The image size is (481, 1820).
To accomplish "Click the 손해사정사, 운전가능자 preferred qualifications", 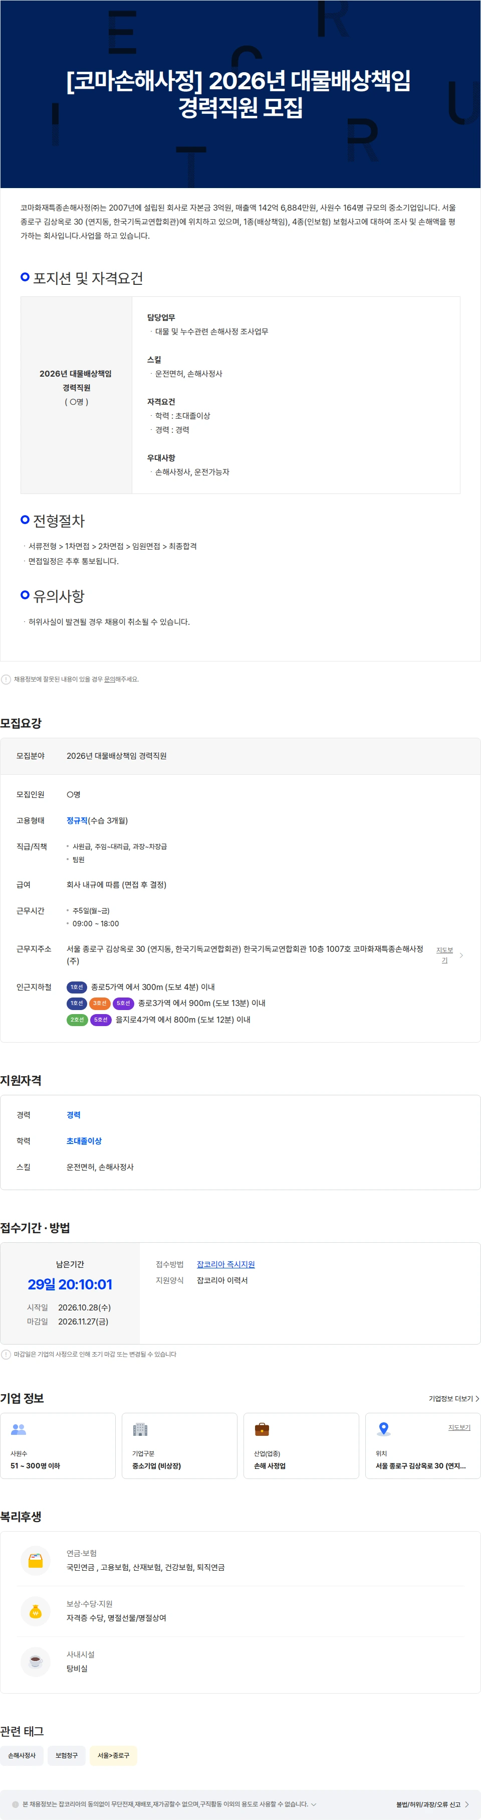I will [192, 472].
